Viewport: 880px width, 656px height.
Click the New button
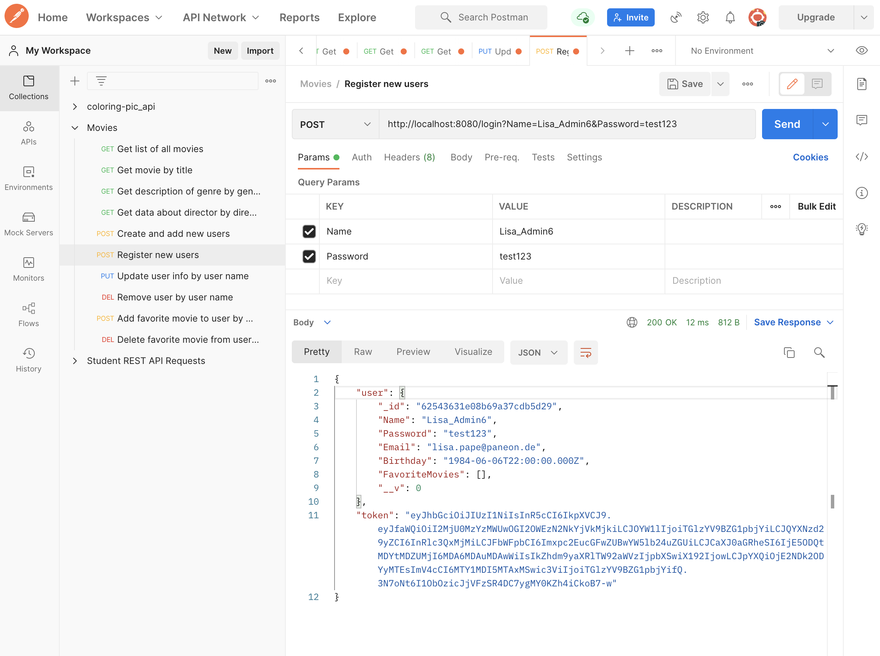coord(223,50)
